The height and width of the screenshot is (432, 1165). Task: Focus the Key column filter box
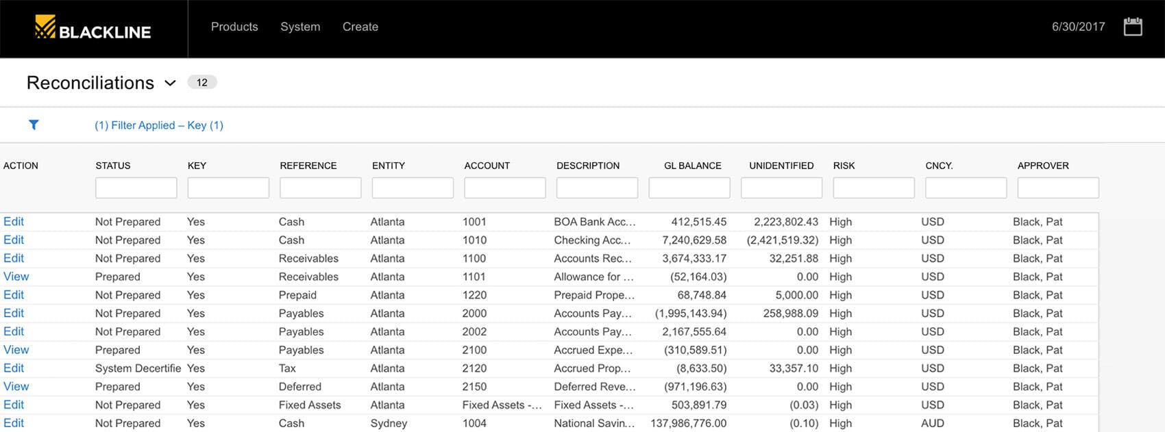pos(228,188)
